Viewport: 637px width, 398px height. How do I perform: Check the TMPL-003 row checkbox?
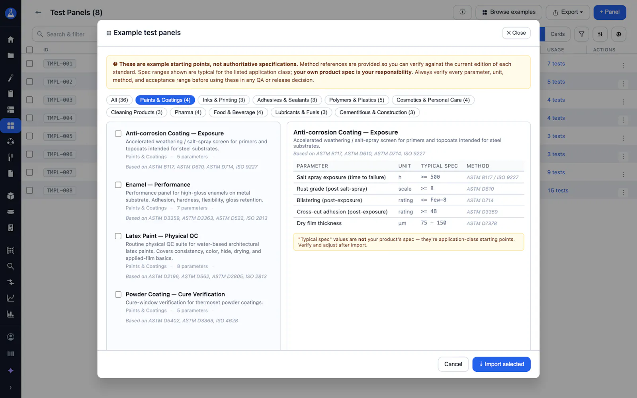tap(29, 100)
